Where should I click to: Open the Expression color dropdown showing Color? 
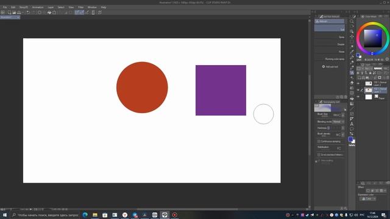367,199
